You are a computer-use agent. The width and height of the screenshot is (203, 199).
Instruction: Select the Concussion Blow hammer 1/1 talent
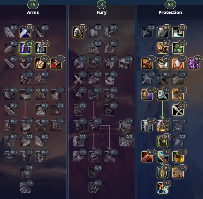pyautogui.click(x=162, y=95)
